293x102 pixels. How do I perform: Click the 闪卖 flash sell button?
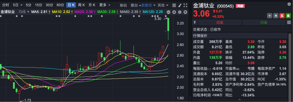[x=264, y=23]
